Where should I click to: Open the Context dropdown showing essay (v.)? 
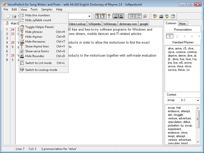(x=183, y=100)
